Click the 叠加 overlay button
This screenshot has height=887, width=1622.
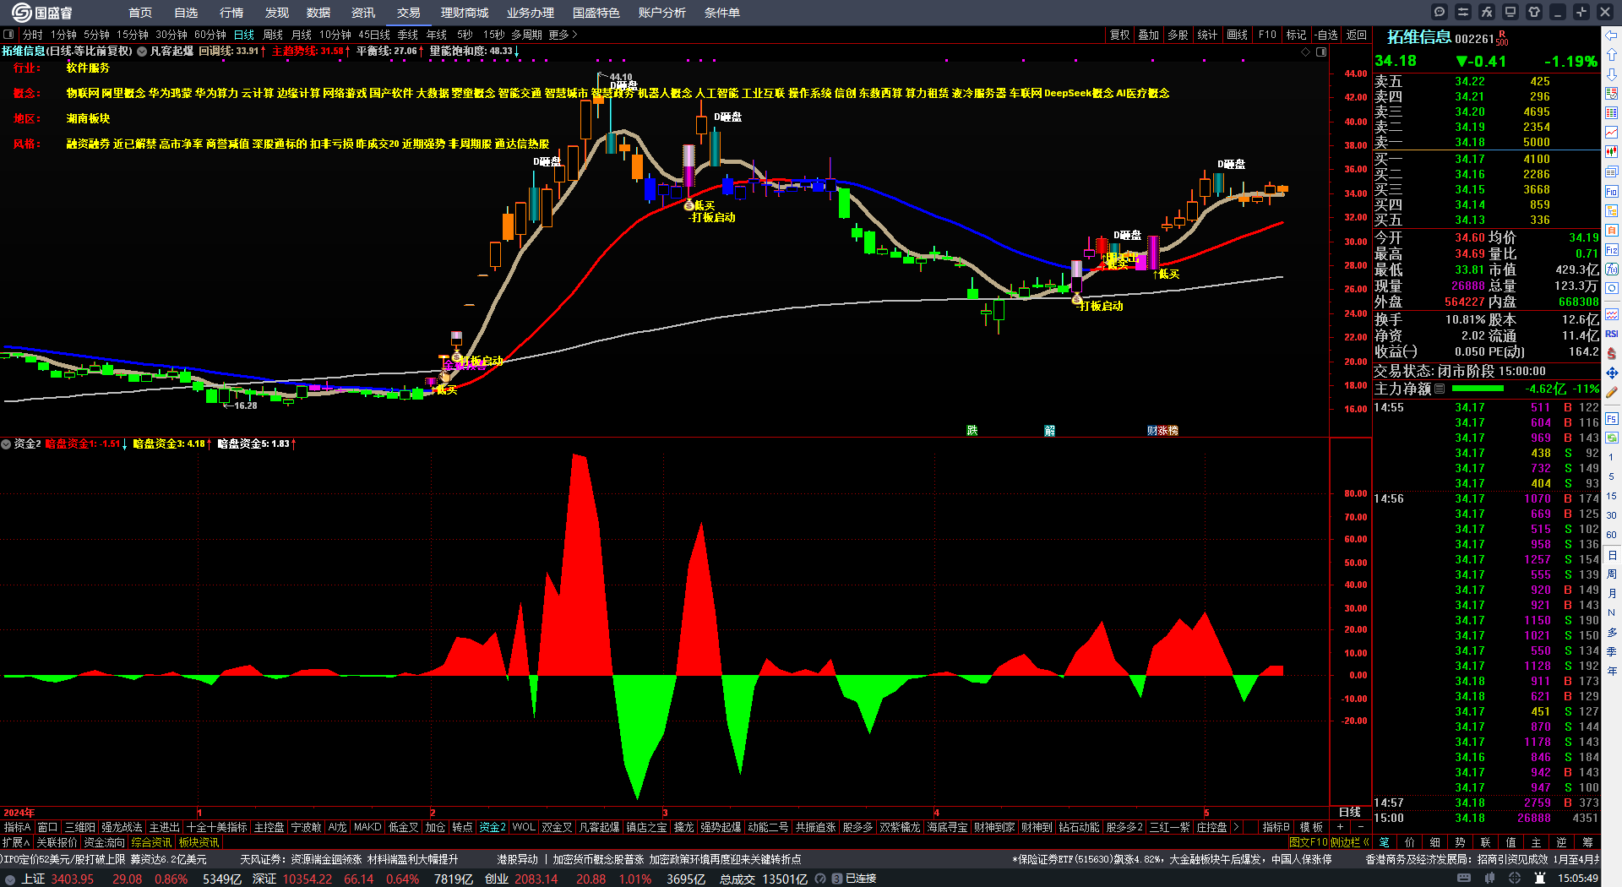tap(1149, 35)
